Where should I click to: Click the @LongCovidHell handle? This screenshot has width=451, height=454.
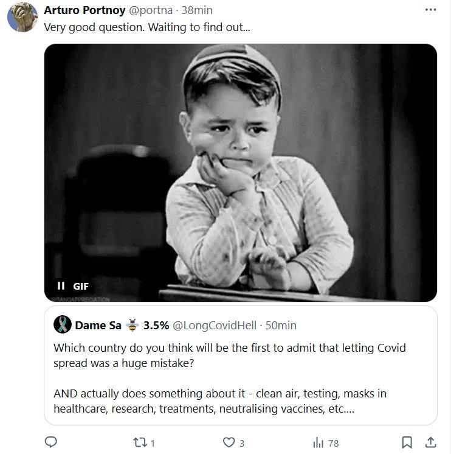pyautogui.click(x=214, y=325)
